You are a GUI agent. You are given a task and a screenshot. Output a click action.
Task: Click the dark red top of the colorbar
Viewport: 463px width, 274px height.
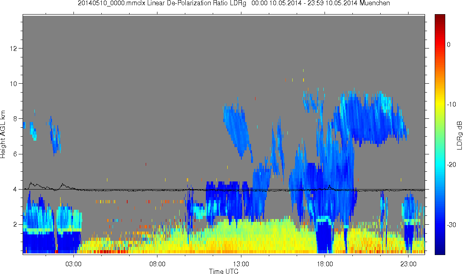440,18
